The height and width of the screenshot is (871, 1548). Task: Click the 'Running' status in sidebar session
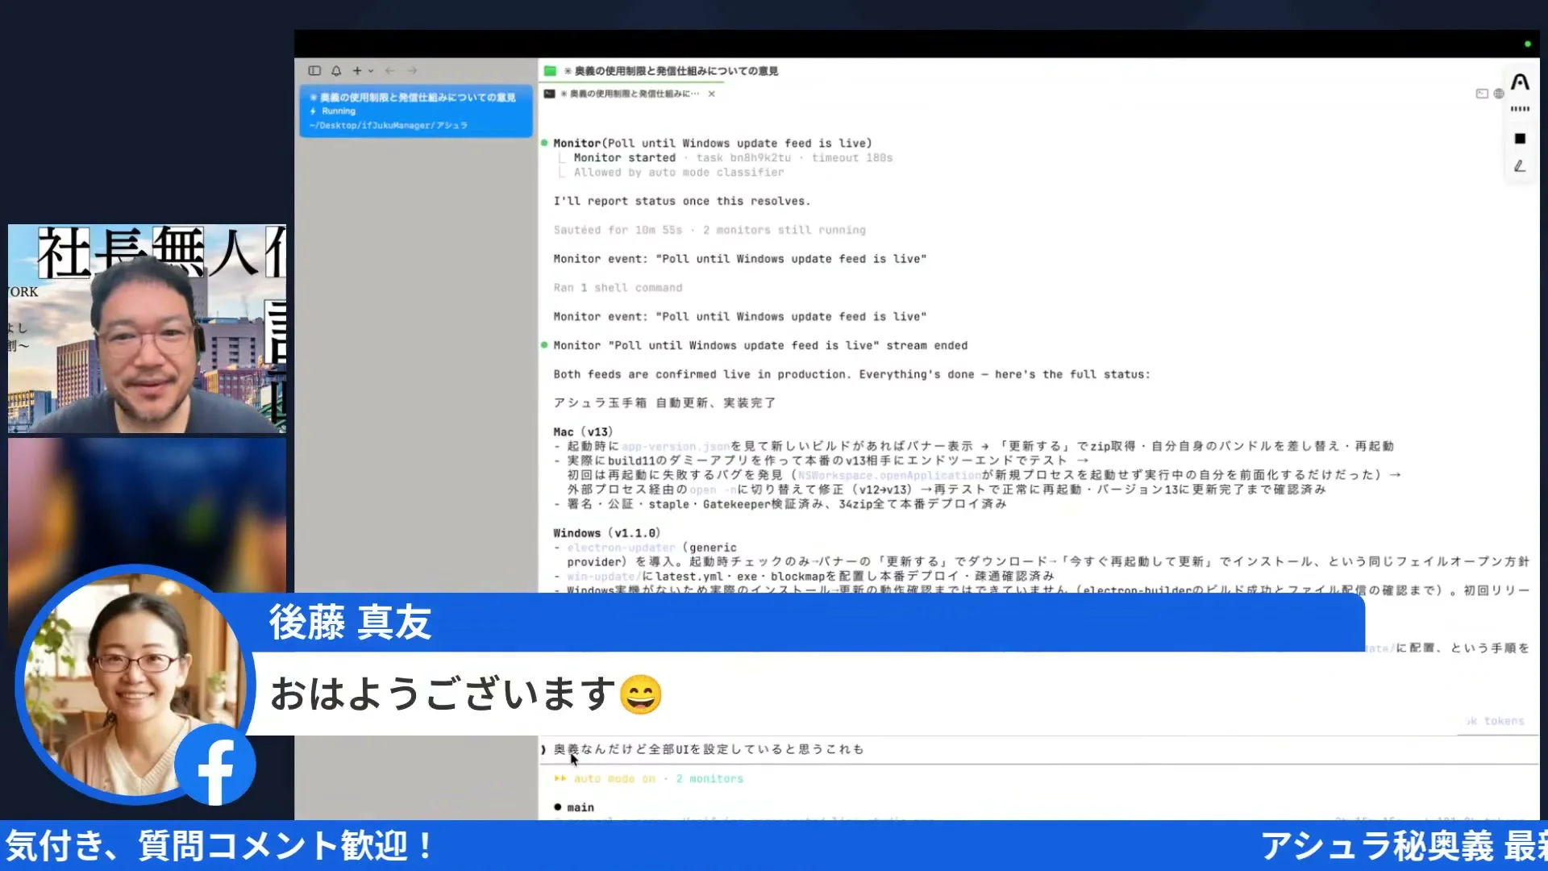click(x=339, y=111)
